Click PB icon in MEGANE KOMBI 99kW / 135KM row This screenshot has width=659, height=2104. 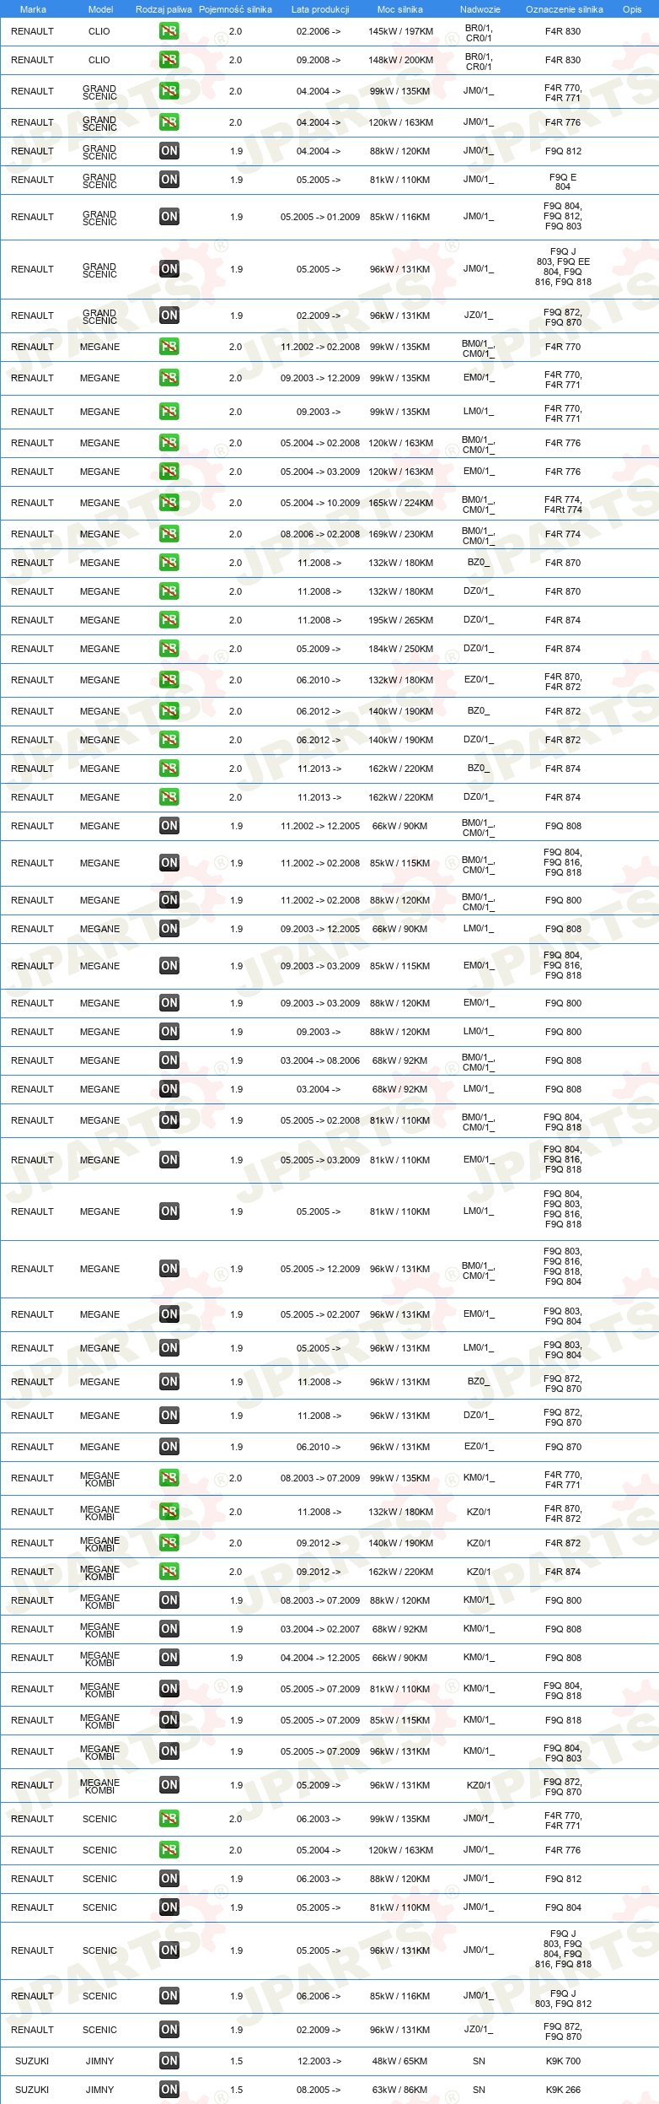(x=169, y=1478)
